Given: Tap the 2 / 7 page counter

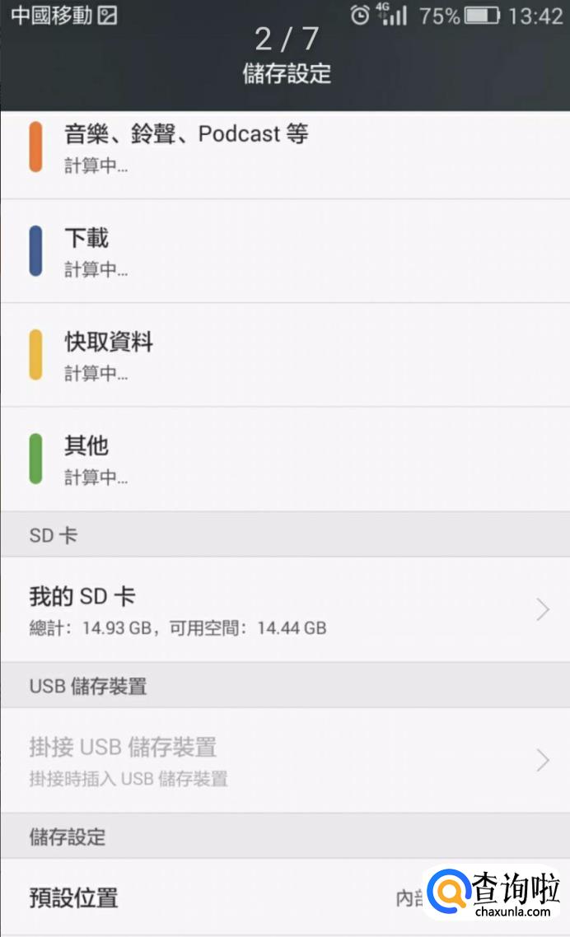Looking at the screenshot, I should 286,39.
